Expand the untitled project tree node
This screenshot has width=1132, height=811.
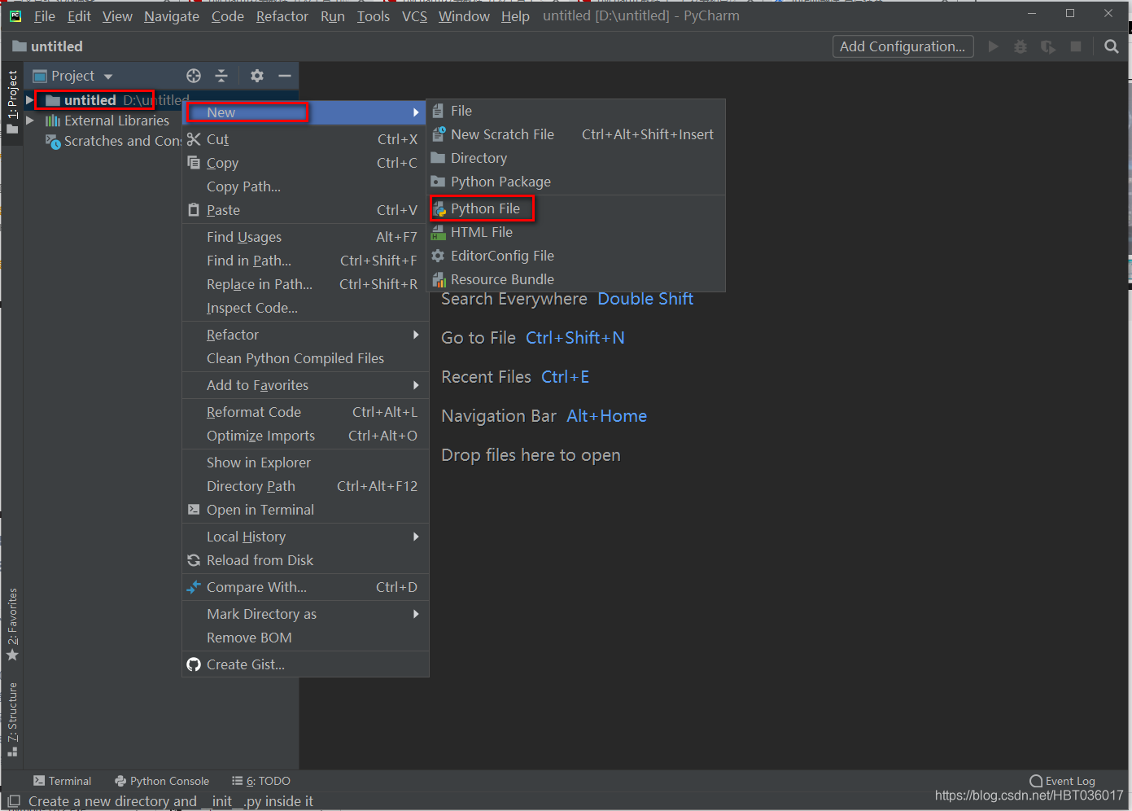point(29,99)
